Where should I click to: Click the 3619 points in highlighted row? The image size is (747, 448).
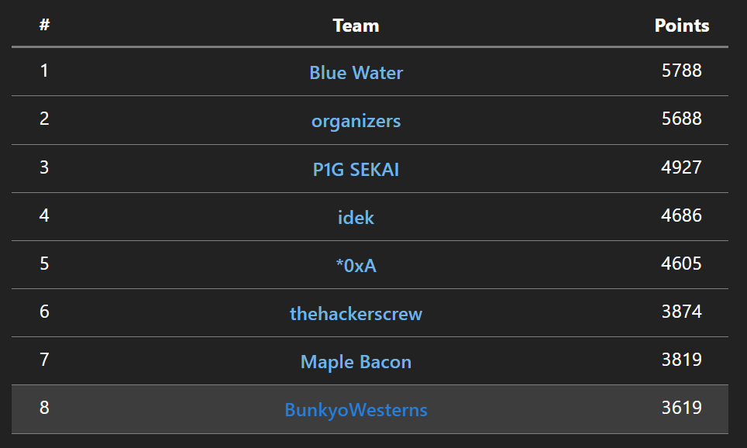[681, 408]
